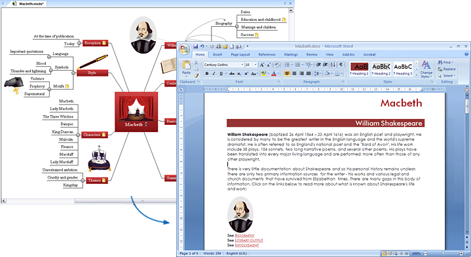Collapse the Reception branch in the mind map
The width and height of the screenshot is (471, 257).
click(x=79, y=43)
